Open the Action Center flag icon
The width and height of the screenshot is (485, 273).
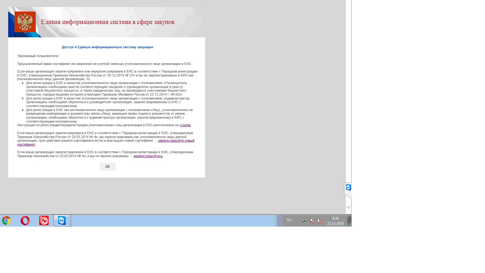(x=312, y=221)
